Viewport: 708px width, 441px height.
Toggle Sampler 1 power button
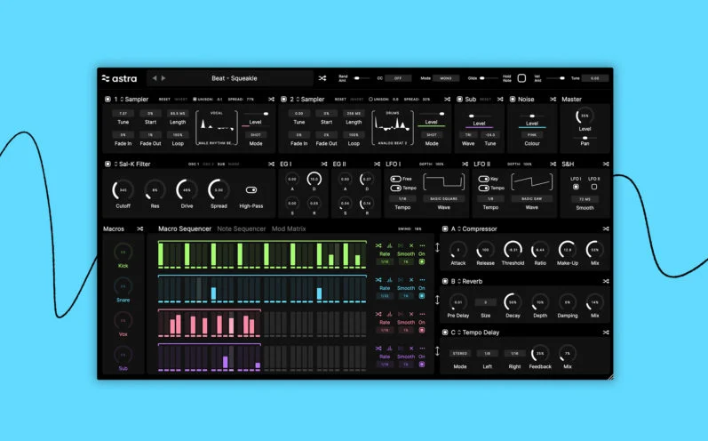[107, 99]
